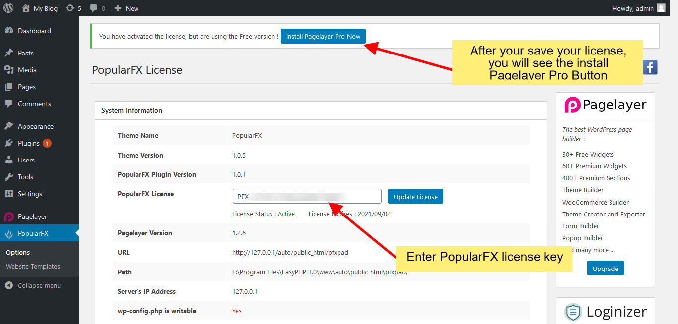The height and width of the screenshot is (324, 678).
Task: Click the PopularFX license key field
Action: [x=307, y=196]
